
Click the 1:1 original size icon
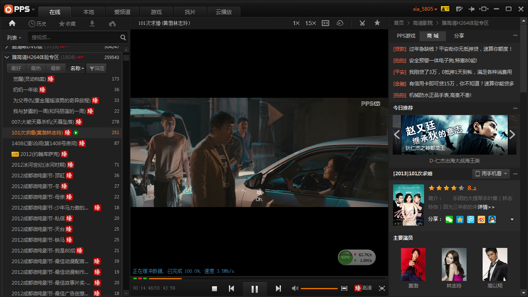tap(325, 24)
